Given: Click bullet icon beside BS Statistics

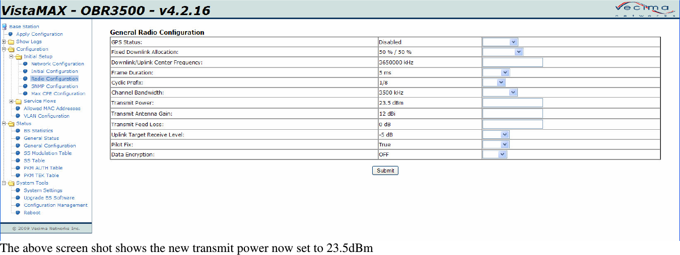Looking at the screenshot, I should pyautogui.click(x=19, y=131).
